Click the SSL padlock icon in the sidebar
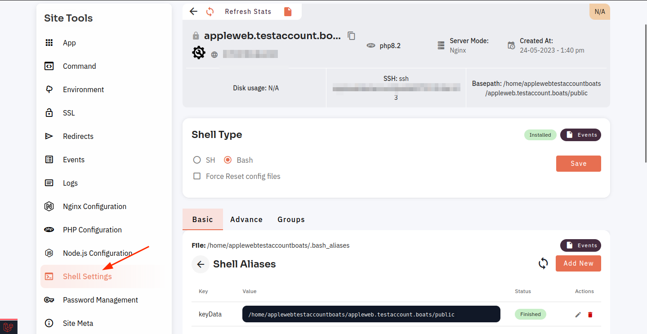This screenshot has height=334, width=647. pos(49,113)
